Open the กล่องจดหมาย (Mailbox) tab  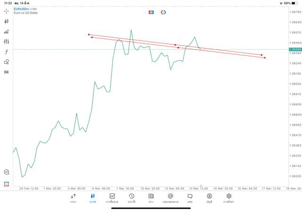170,198
